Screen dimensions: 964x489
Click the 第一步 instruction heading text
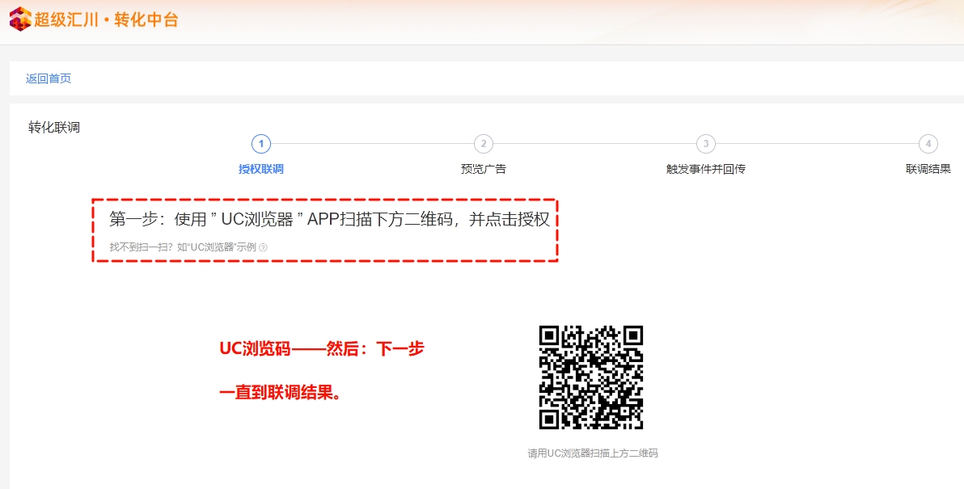(329, 219)
